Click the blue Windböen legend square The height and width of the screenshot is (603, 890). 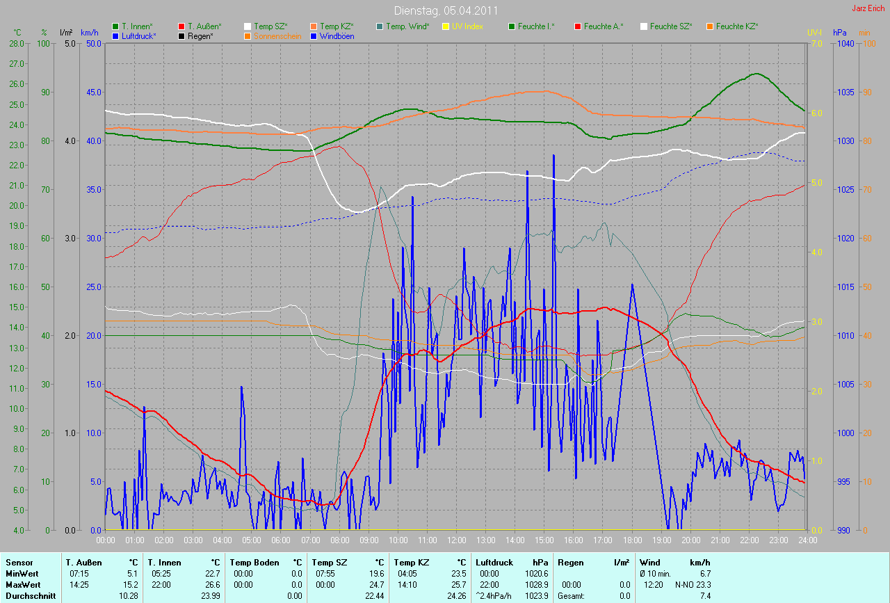point(314,35)
